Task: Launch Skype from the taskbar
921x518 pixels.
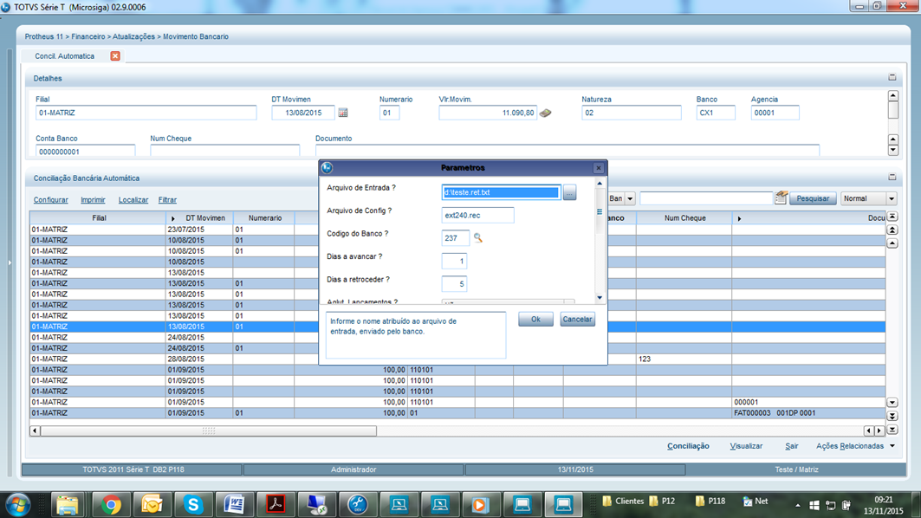Action: pyautogui.click(x=193, y=504)
